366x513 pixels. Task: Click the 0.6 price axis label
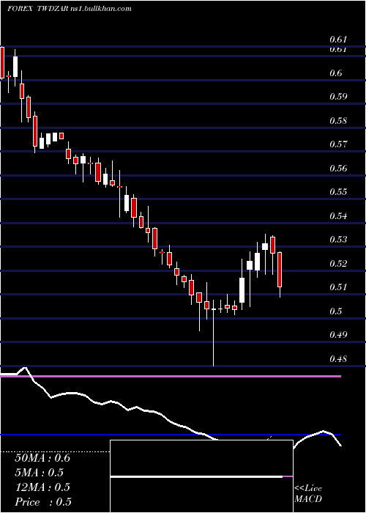coord(335,73)
